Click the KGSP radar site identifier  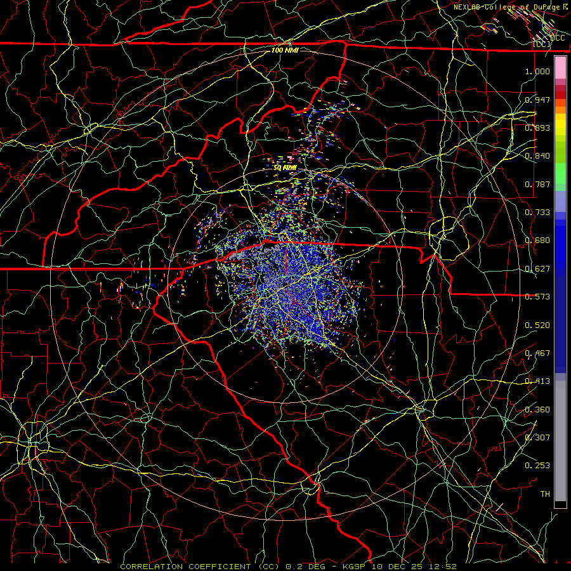pos(354,567)
